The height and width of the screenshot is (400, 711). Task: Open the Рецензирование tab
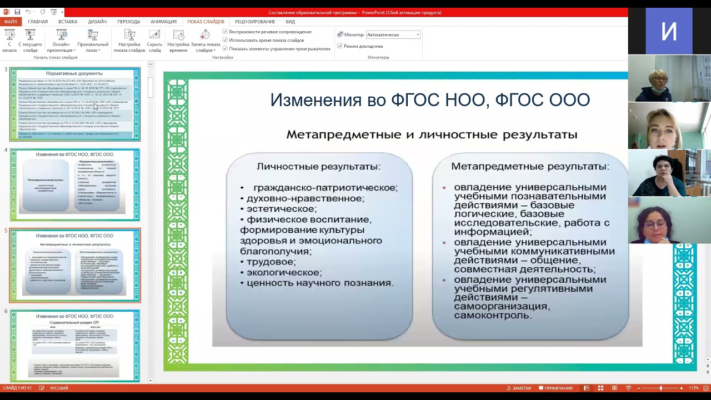point(255,22)
